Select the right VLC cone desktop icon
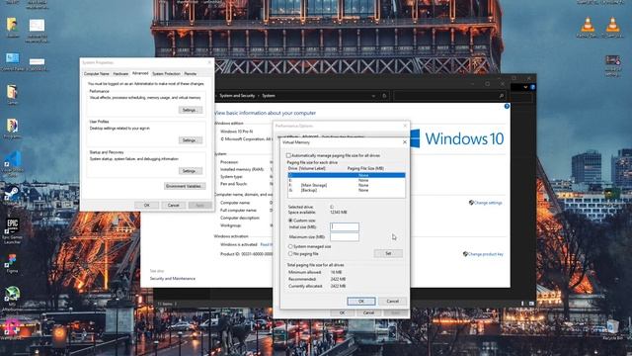632x356 pixels. point(612,25)
